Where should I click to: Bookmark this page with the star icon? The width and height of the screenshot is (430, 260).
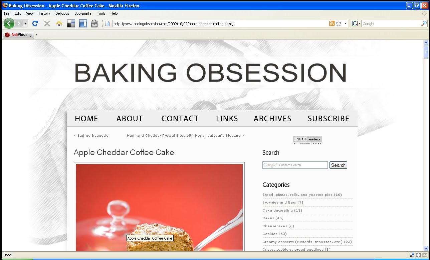tap(339, 23)
